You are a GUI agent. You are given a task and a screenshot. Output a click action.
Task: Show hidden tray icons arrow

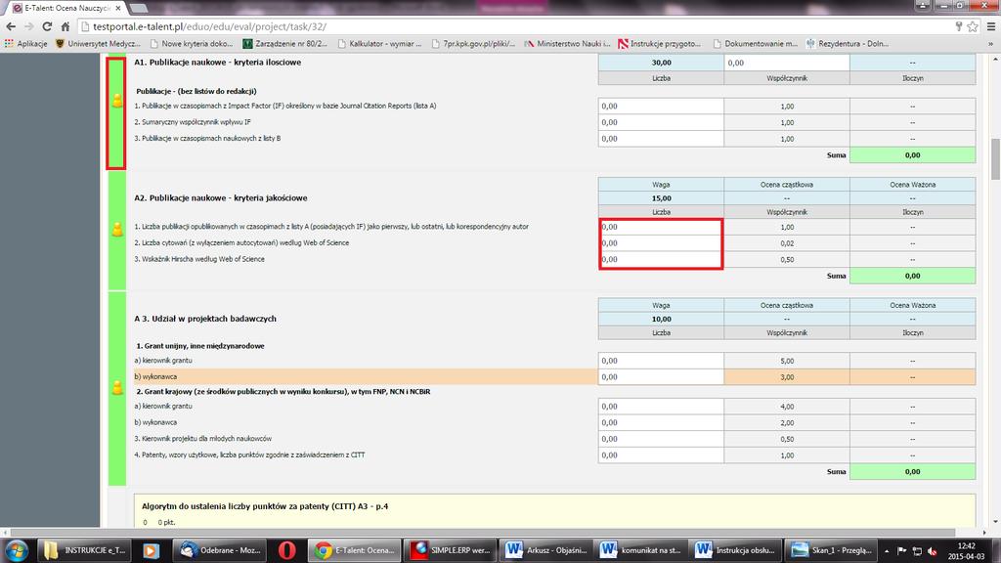(x=887, y=551)
